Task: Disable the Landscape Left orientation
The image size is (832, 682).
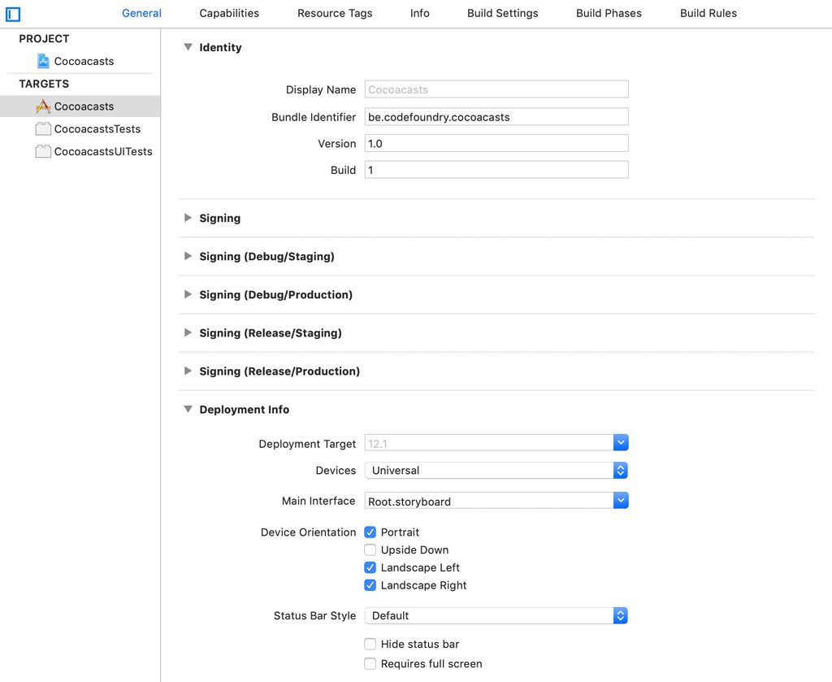Action: point(370,567)
